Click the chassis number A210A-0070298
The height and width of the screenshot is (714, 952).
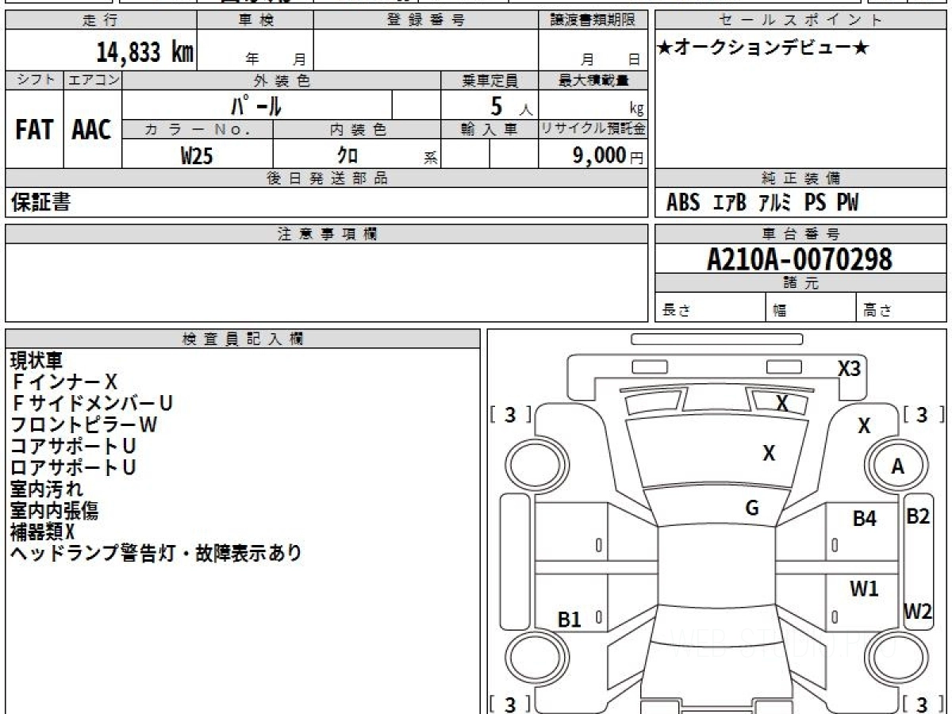tap(800, 259)
